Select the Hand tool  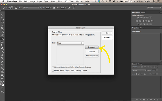[2, 75]
